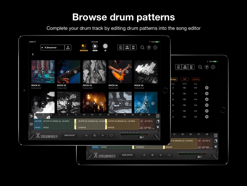
Task: Open the Browser view on front iPad
Action: pyautogui.click(x=84, y=48)
